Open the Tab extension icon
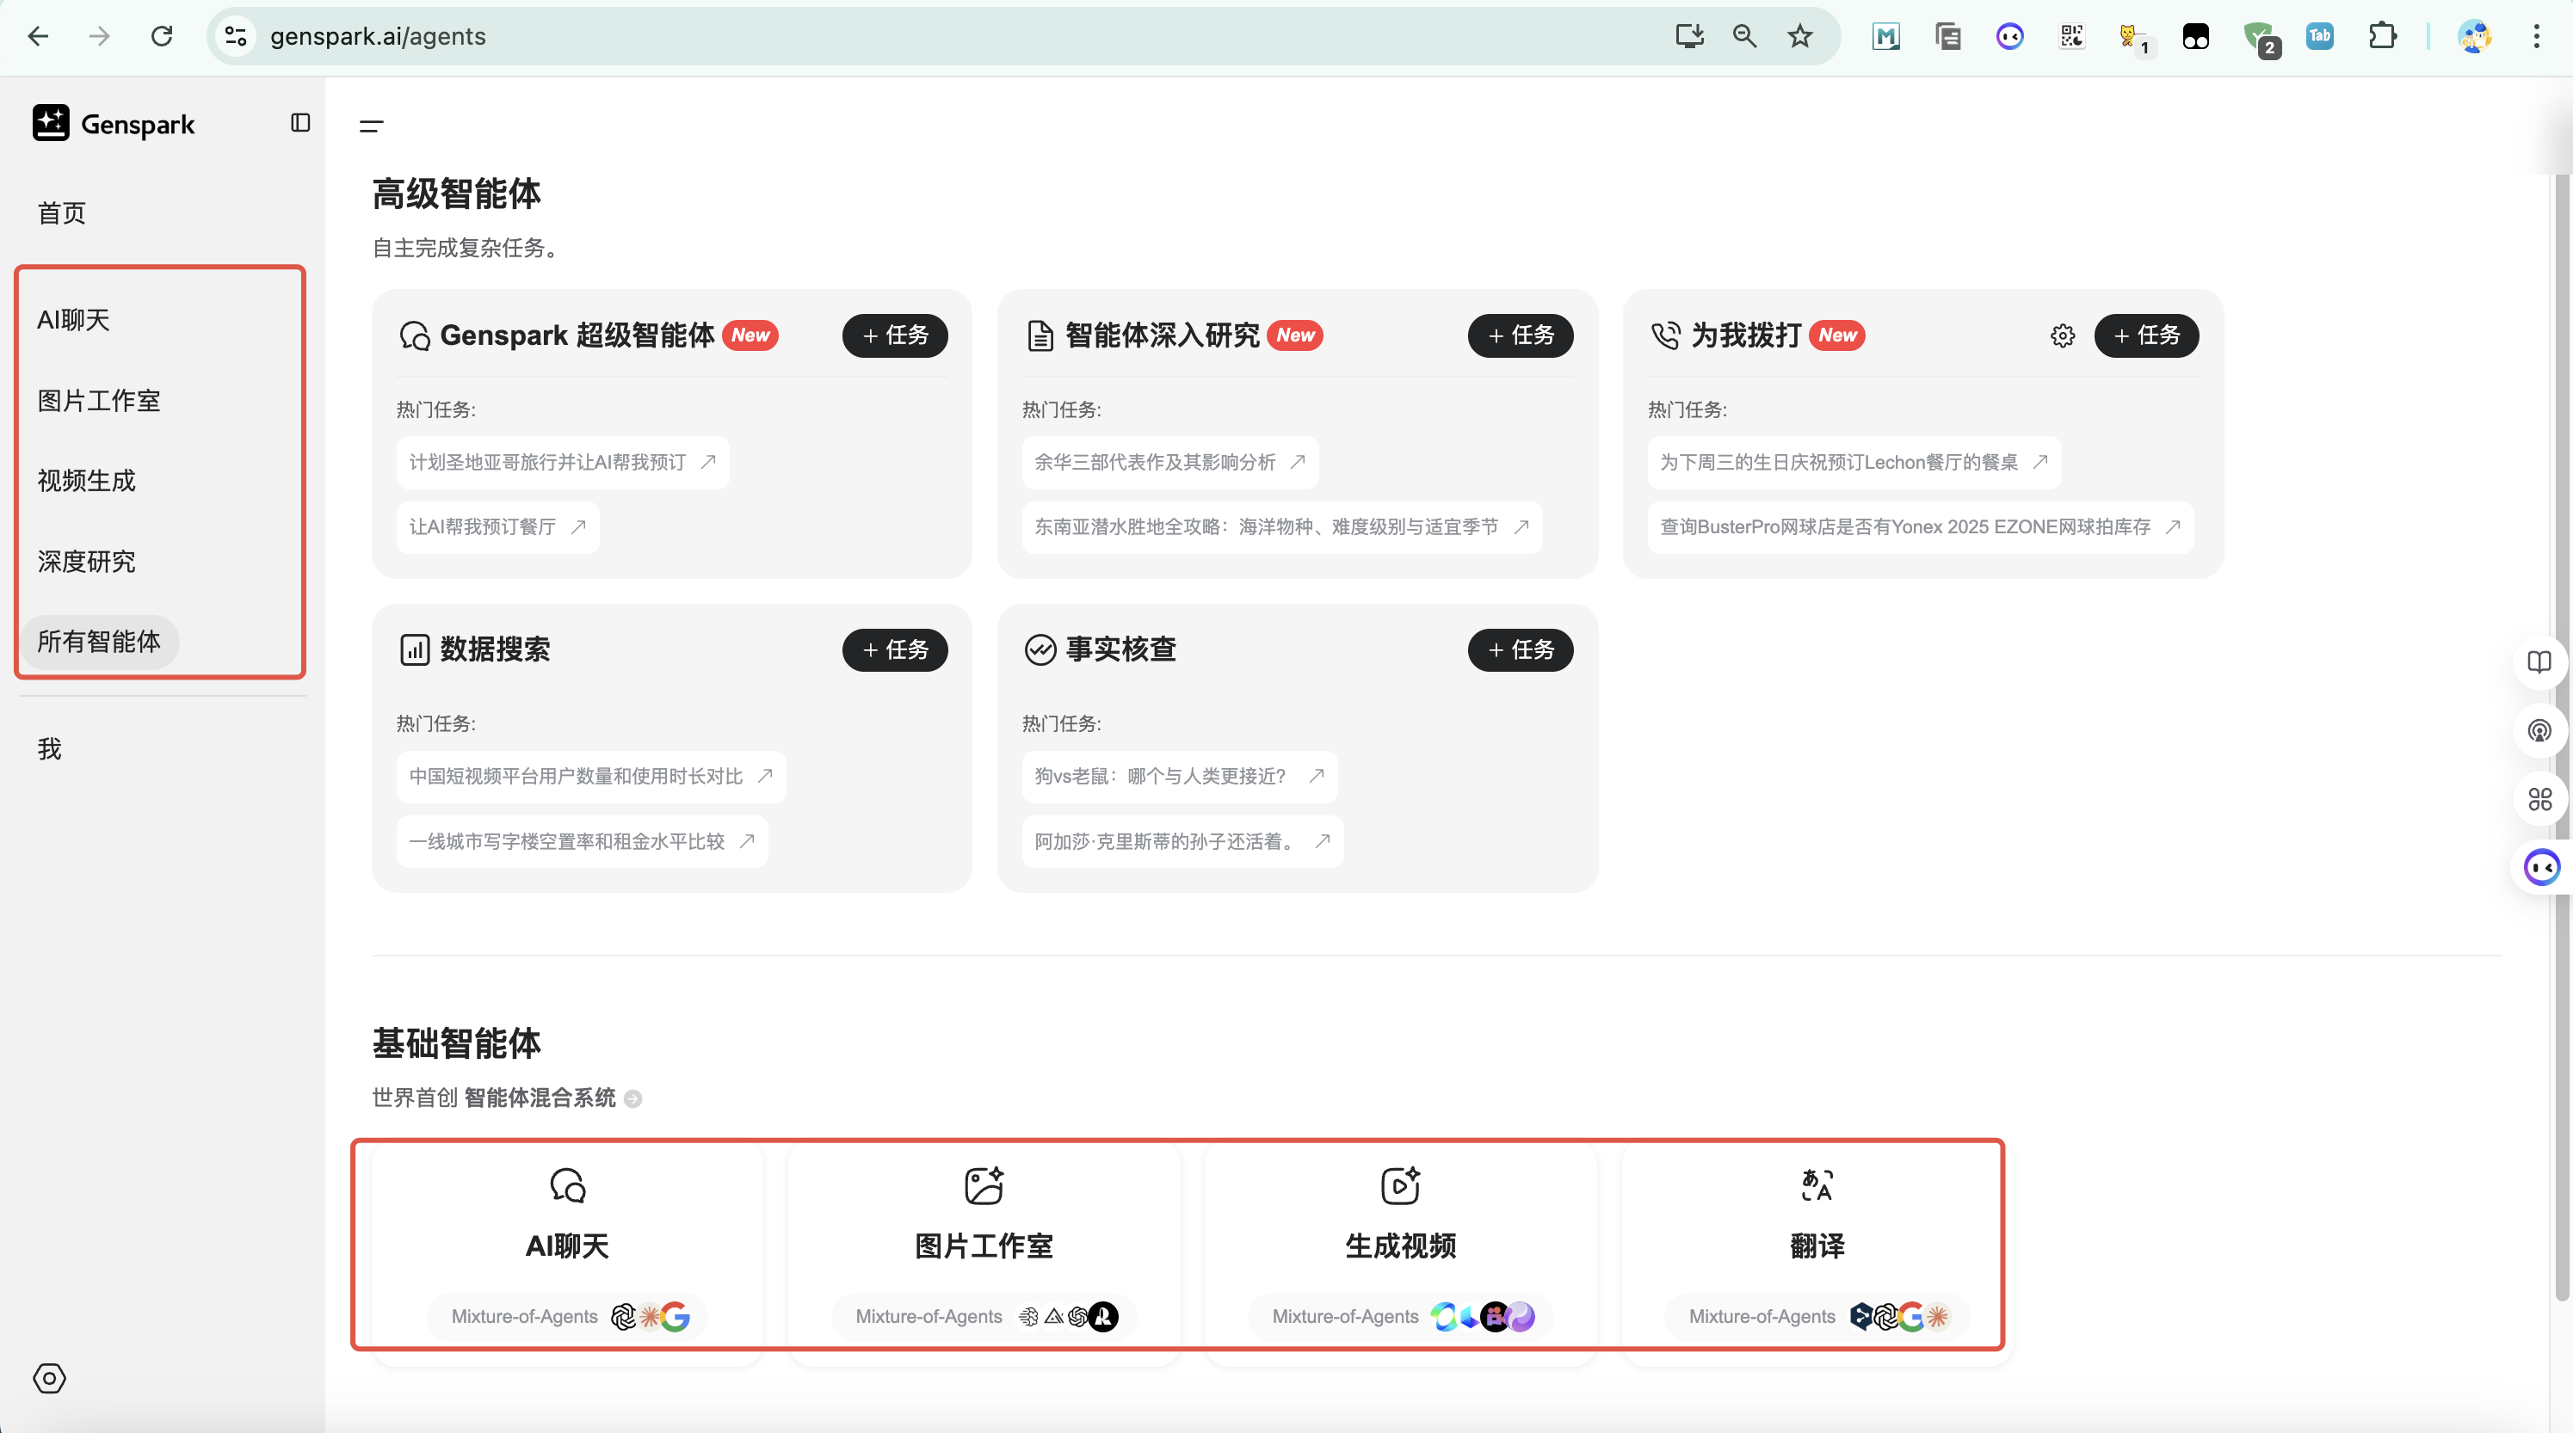The image size is (2573, 1433). [2319, 36]
